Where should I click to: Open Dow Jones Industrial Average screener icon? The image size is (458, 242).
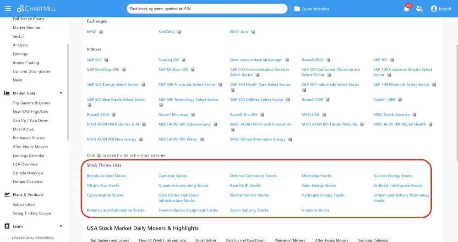287,60
